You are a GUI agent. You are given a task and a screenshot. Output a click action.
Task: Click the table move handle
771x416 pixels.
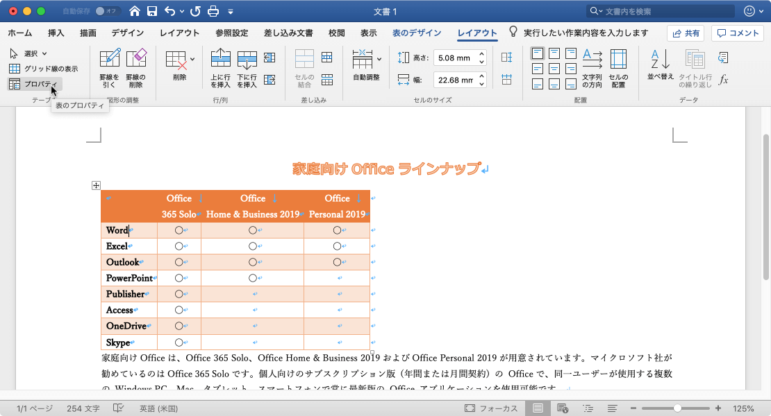pyautogui.click(x=96, y=185)
